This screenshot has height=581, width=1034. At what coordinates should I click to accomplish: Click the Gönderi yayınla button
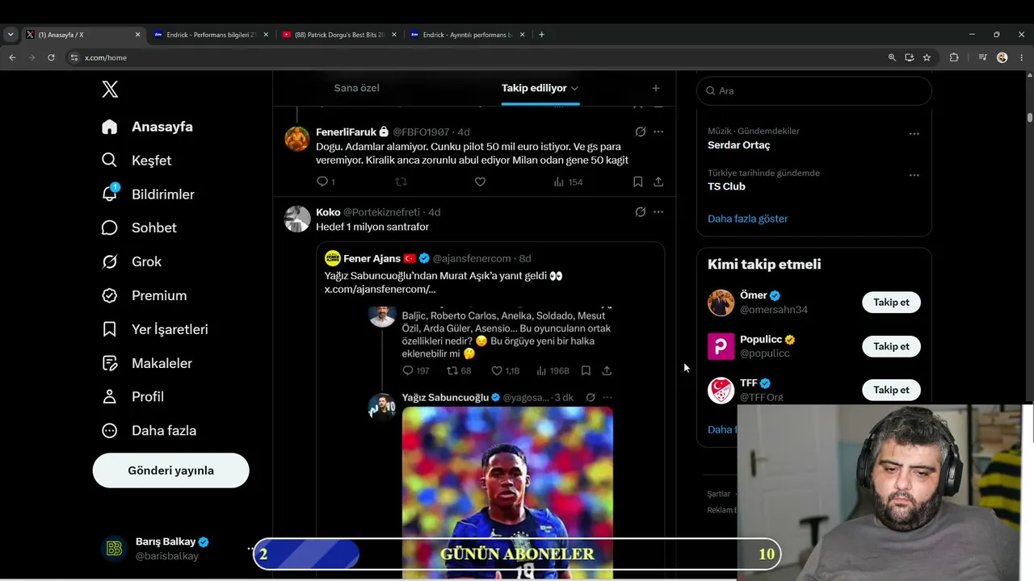tap(170, 470)
